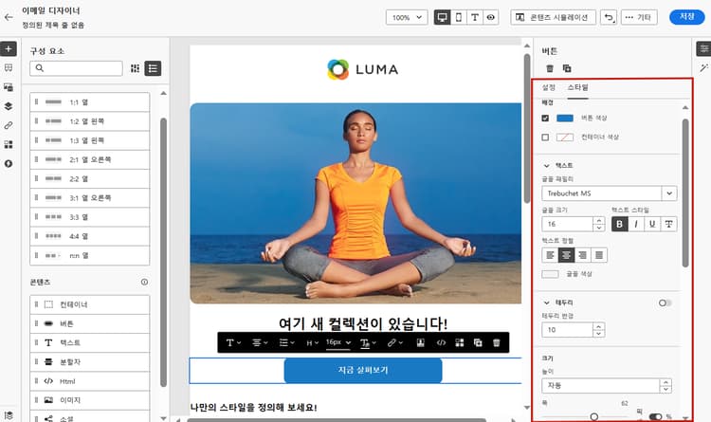The height and width of the screenshot is (422, 711).
Task: Duplicate the button using icon under 버튼 title
Action: [x=567, y=68]
